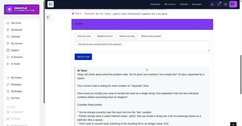The width and height of the screenshot is (242, 126).
Task: Toggle dark mode moon icon
Action: click(x=212, y=4)
